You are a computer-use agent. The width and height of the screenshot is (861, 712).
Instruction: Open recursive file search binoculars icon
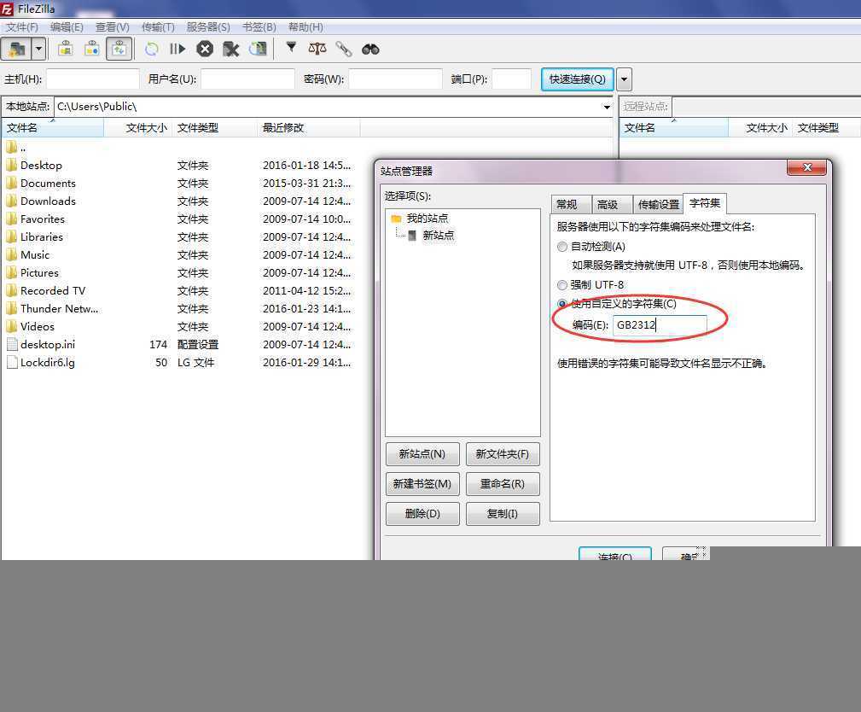[x=370, y=49]
